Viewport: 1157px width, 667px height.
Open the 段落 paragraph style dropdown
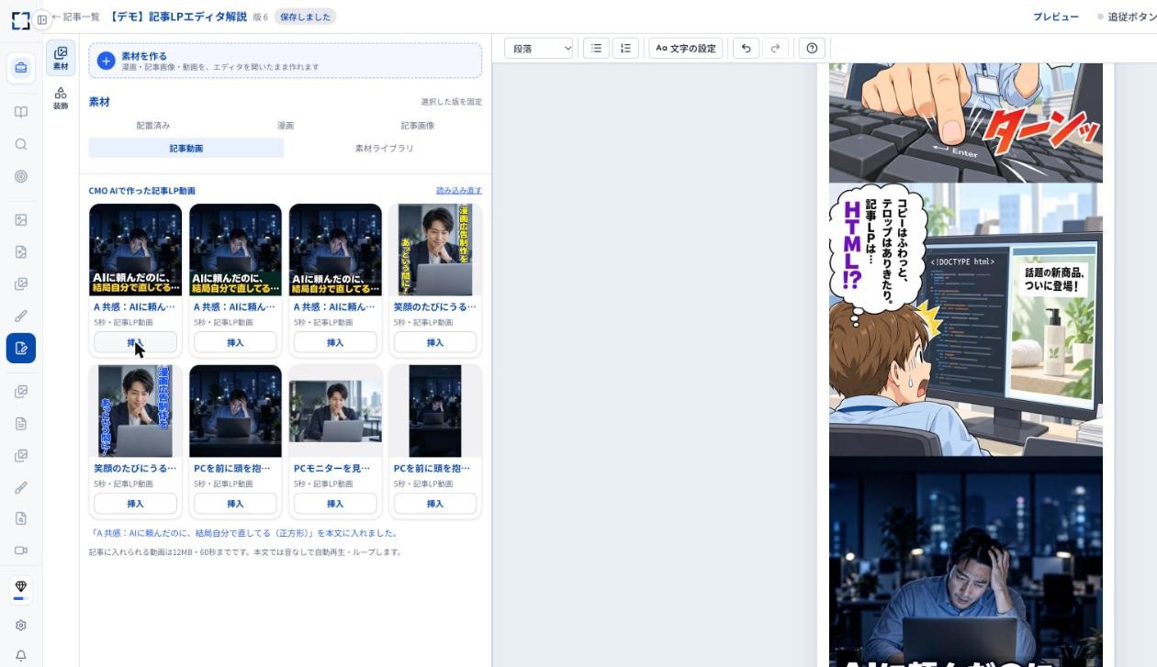coord(539,48)
